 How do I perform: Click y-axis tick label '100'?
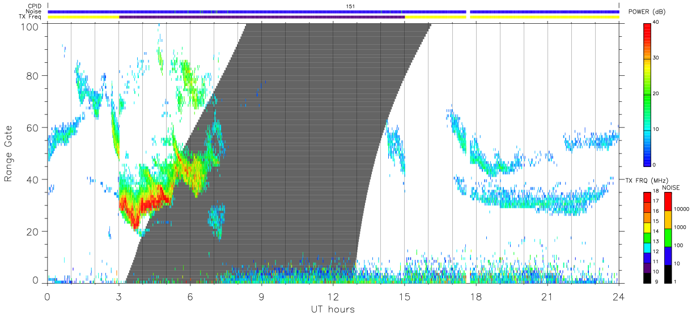[x=31, y=27]
